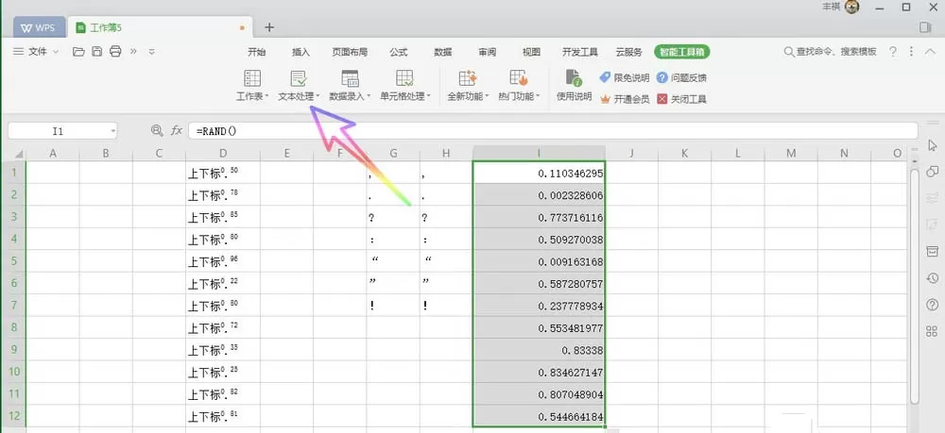Open the name box dropdown arrow
Screen dimensions: 945x433
point(112,130)
